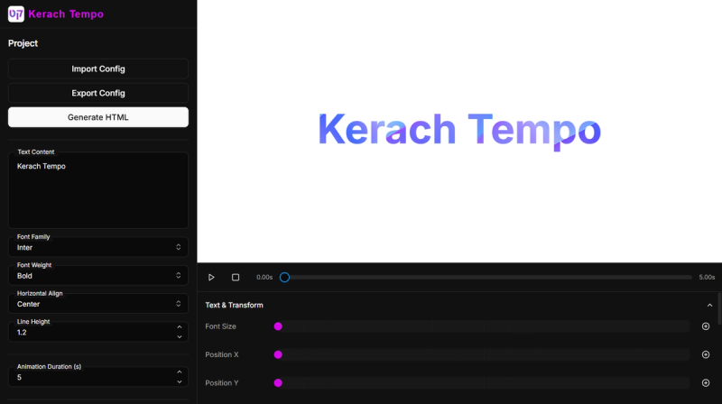The image size is (722, 404).
Task: Select the Position X keyframe dot
Action: point(278,354)
